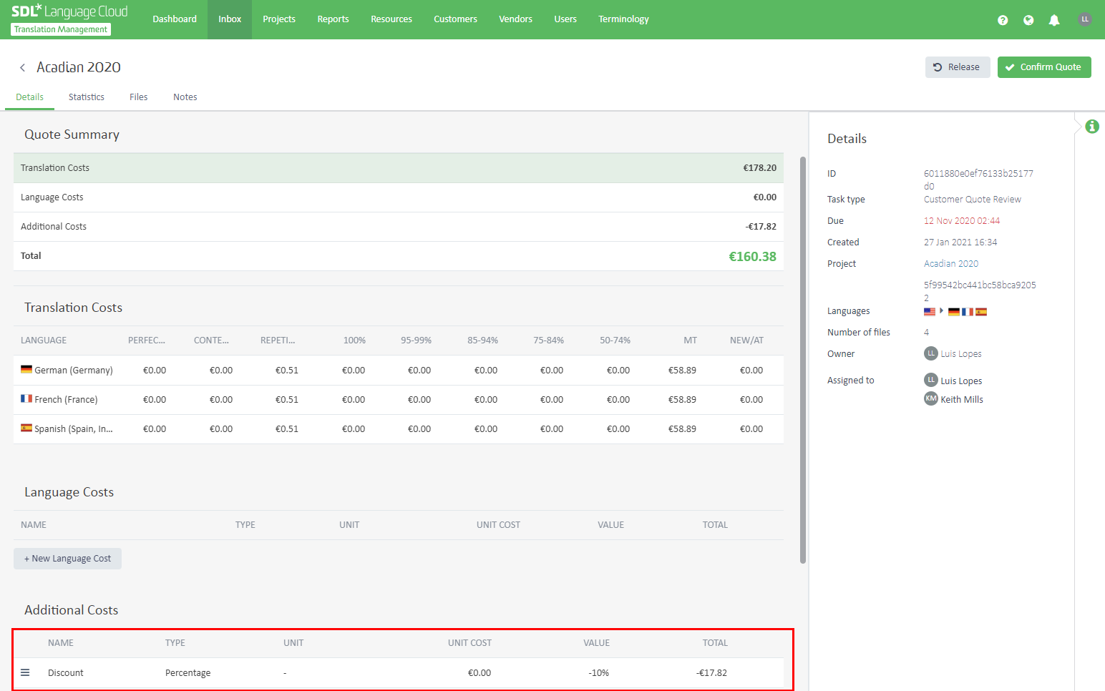Open the Resources menu

(391, 19)
